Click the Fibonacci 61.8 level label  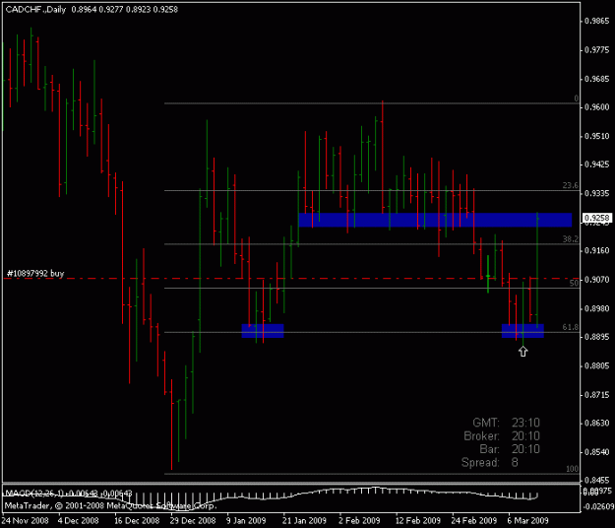571,327
